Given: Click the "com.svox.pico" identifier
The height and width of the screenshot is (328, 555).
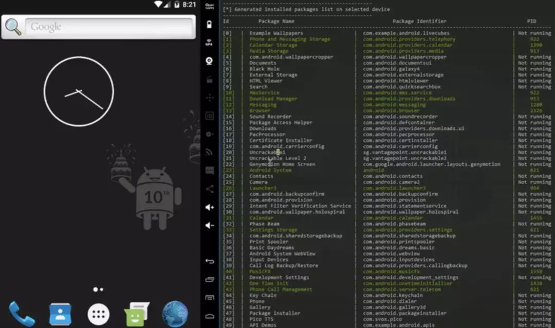Looking at the screenshot, I should coord(382,319).
